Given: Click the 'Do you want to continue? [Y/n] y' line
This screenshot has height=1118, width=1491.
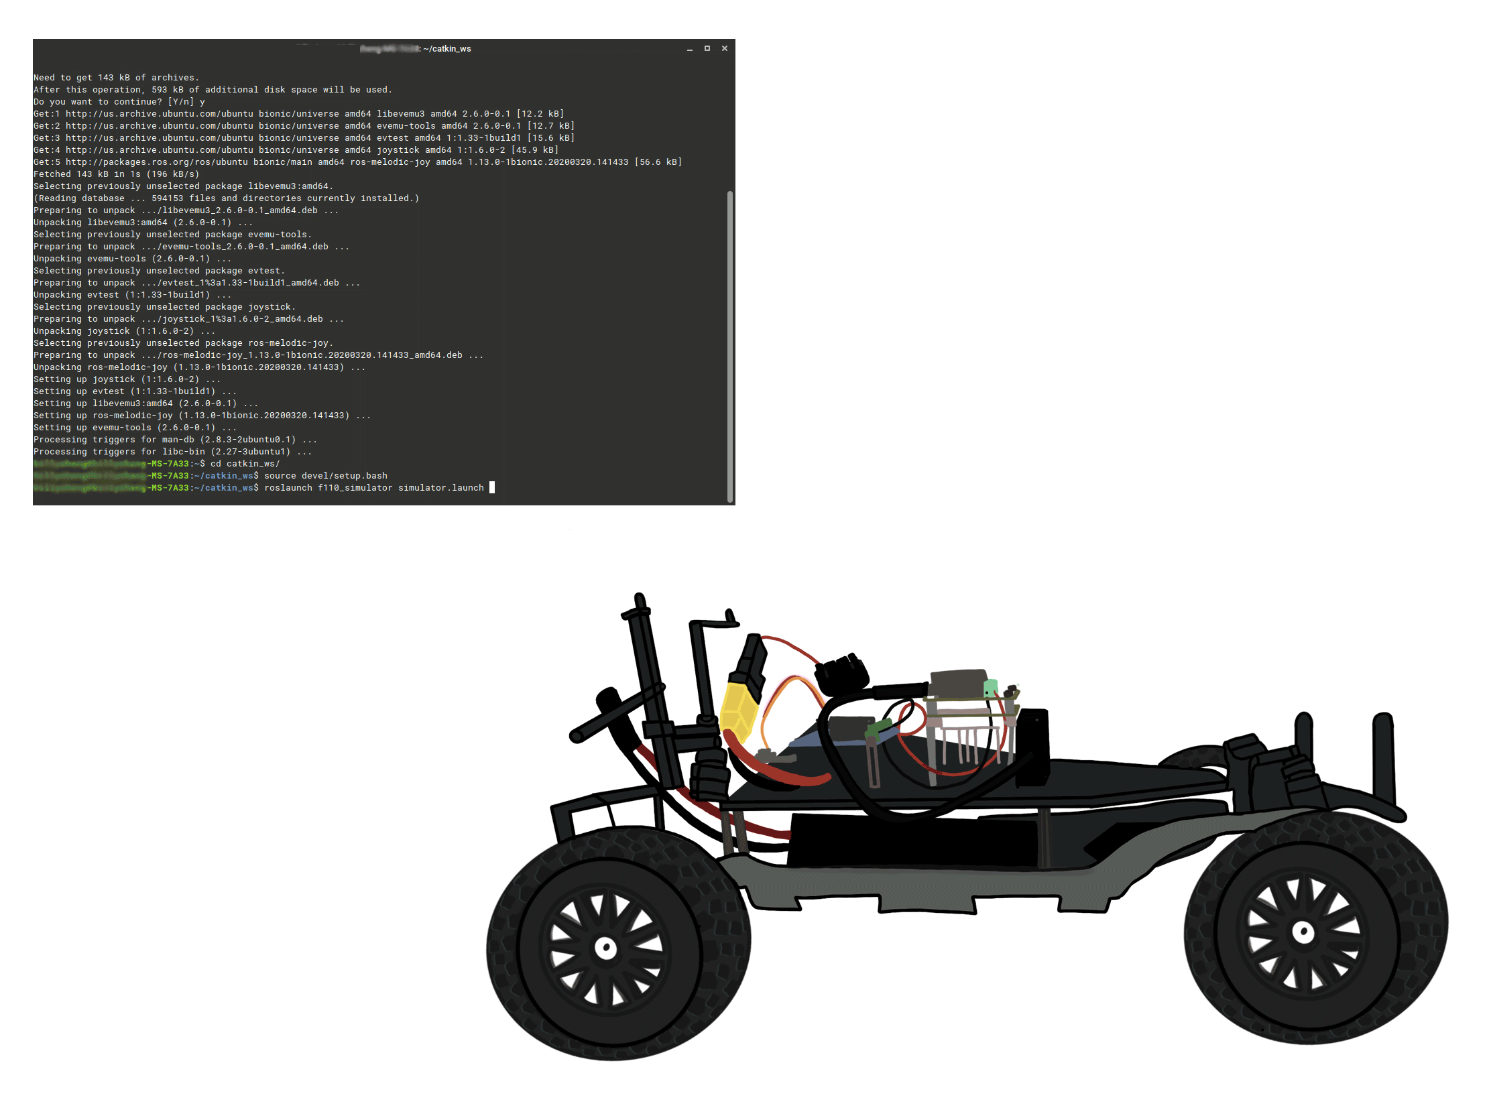Looking at the screenshot, I should pyautogui.click(x=119, y=102).
